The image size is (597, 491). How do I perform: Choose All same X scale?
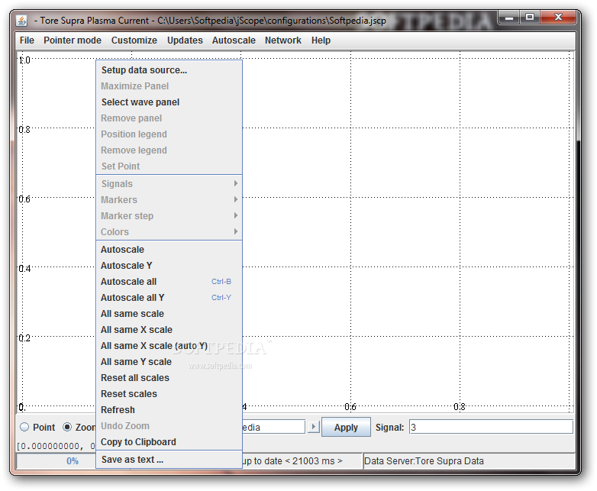[169, 329]
